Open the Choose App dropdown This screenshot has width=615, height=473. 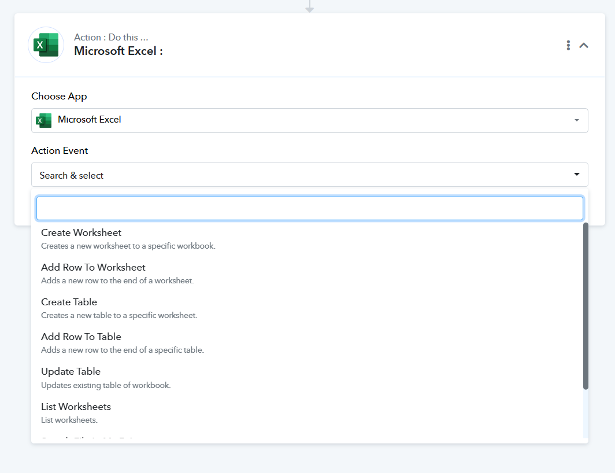(x=309, y=120)
